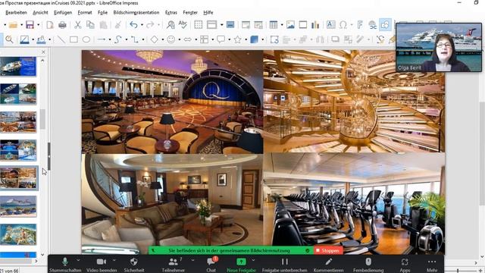Screen dimensions: 485x273
Task: Select the Ellipse shape tool
Action: click(86, 39)
